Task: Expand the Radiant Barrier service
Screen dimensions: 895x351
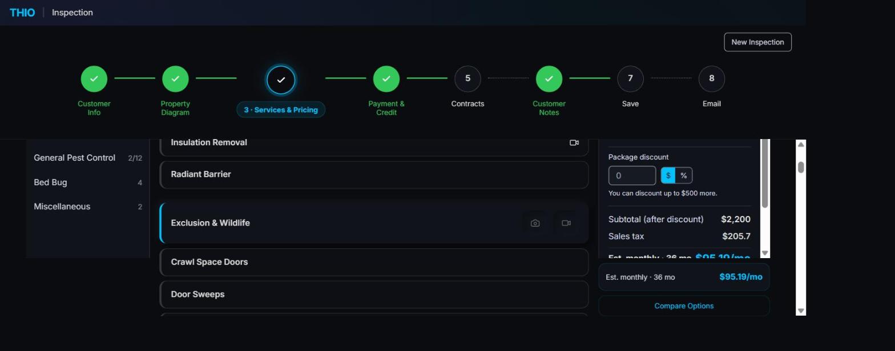Action: coord(374,174)
